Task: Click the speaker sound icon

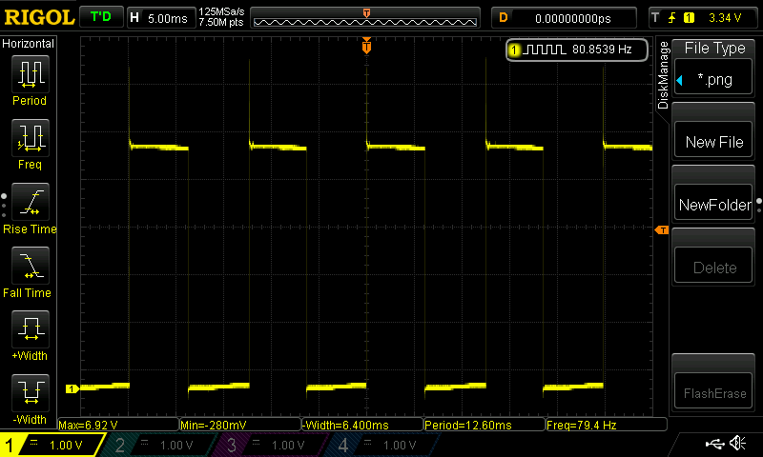Action: tap(737, 443)
